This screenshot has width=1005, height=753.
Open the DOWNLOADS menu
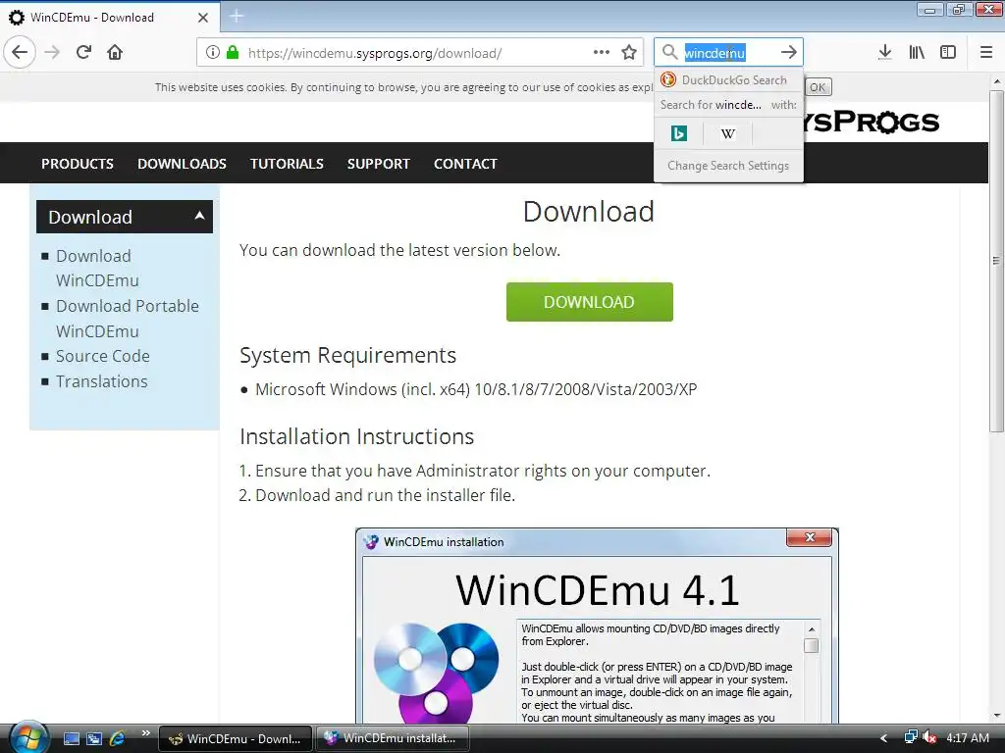(182, 164)
